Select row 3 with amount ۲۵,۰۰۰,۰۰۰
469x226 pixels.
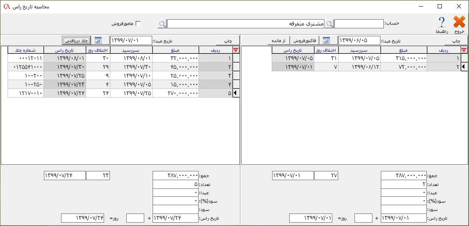click(176, 76)
